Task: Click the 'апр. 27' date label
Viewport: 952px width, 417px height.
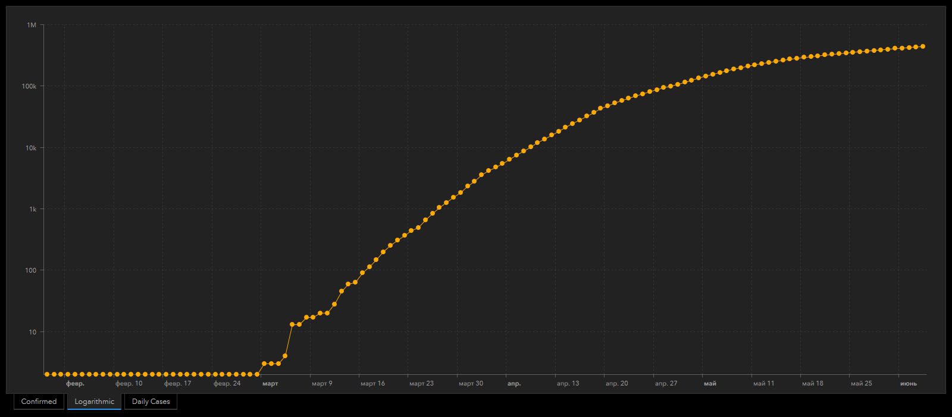Action: point(666,384)
